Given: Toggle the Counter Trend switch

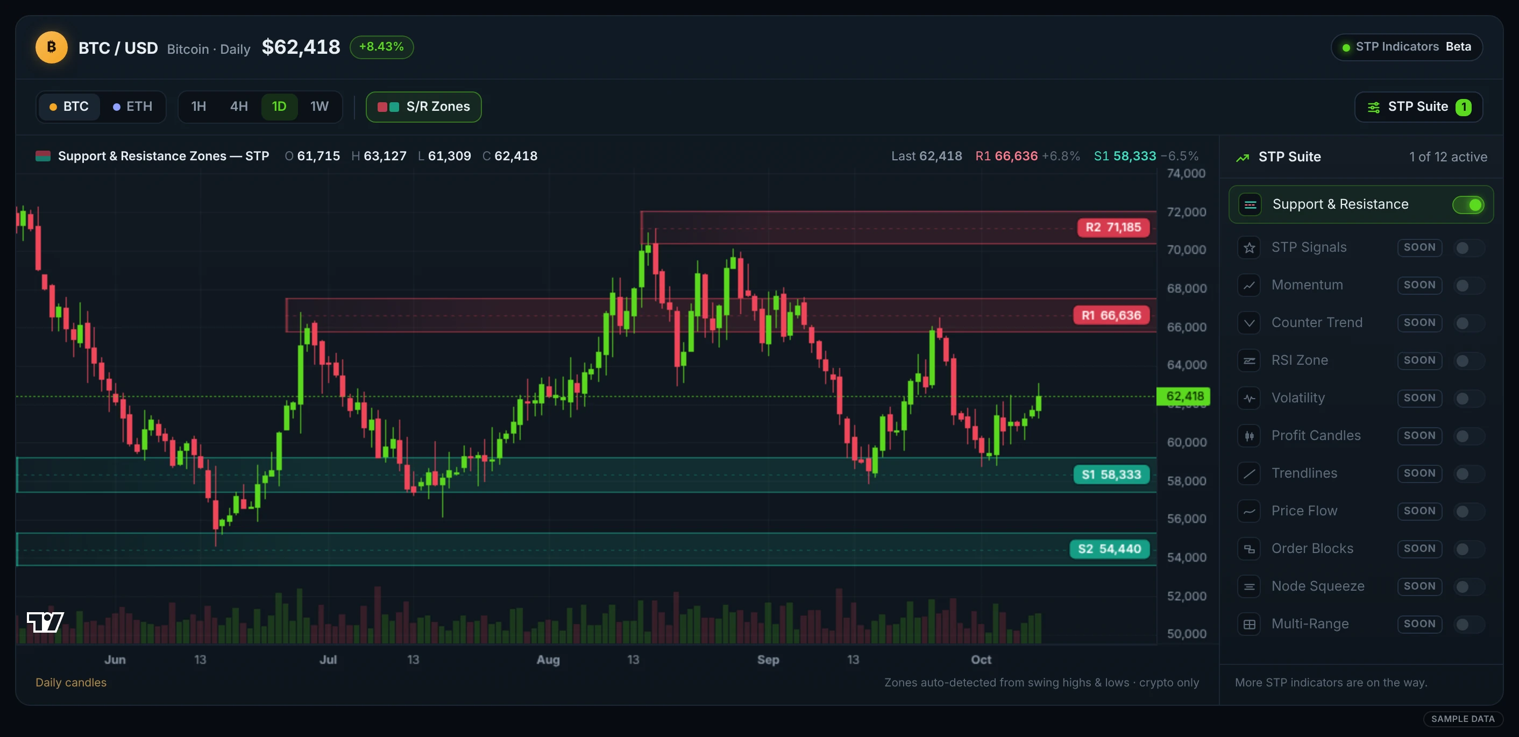Looking at the screenshot, I should tap(1469, 323).
